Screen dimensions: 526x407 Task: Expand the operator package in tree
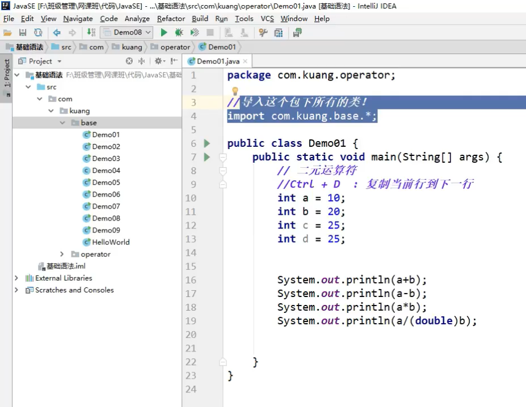click(x=62, y=255)
